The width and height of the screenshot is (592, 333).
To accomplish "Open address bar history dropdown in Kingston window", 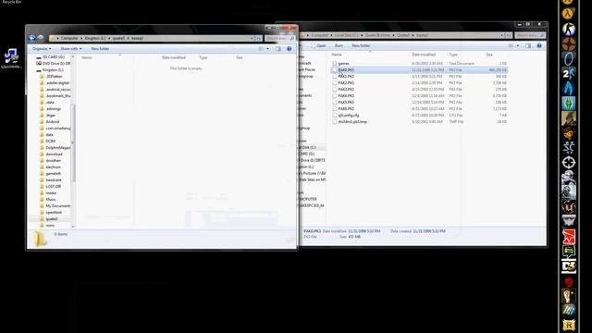I will pyautogui.click(x=252, y=38).
